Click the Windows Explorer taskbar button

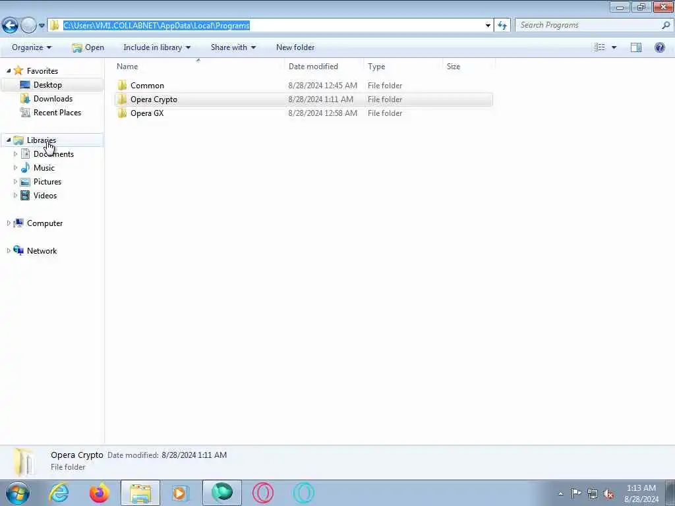pos(140,493)
